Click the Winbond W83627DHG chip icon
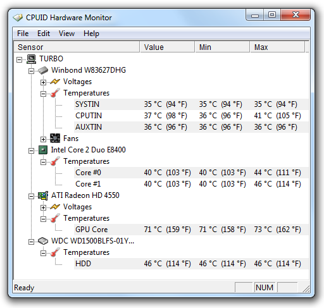This screenshot has width=324, height=308. point(43,70)
